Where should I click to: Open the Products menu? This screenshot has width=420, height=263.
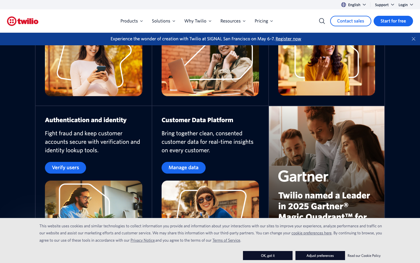click(132, 21)
